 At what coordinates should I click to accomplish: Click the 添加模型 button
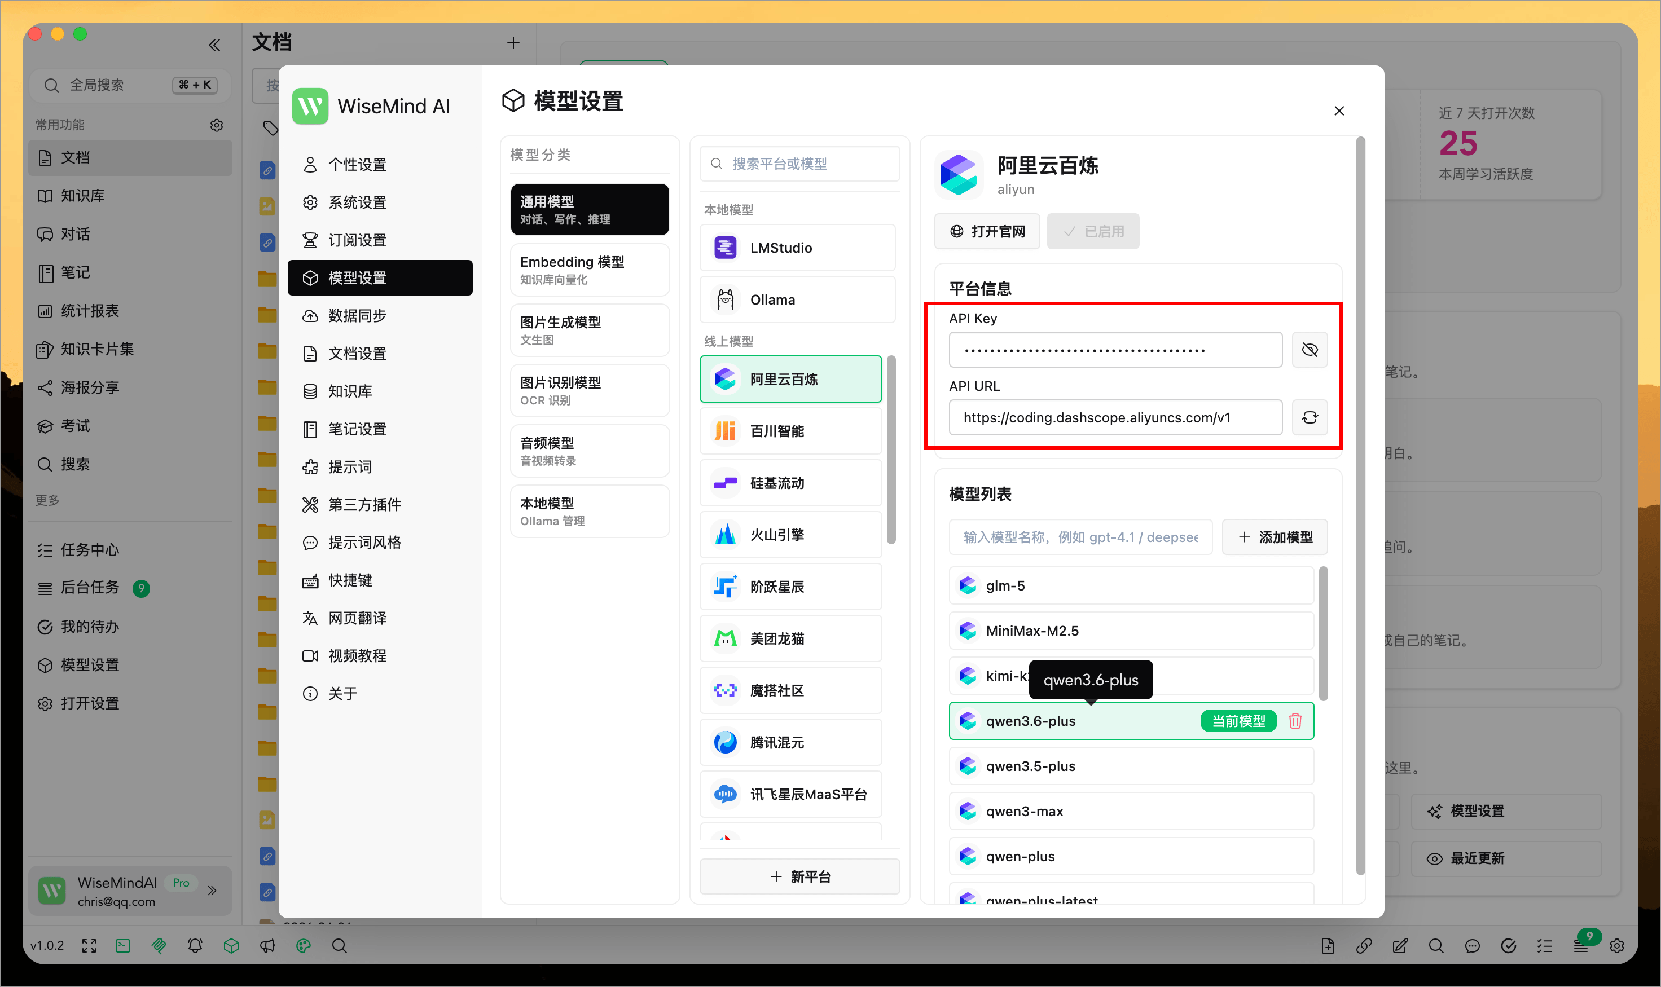tap(1275, 537)
